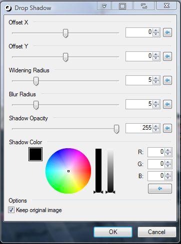Reset Widening Radius with its blue arrow
The width and height of the screenshot is (181, 244).
167,80
